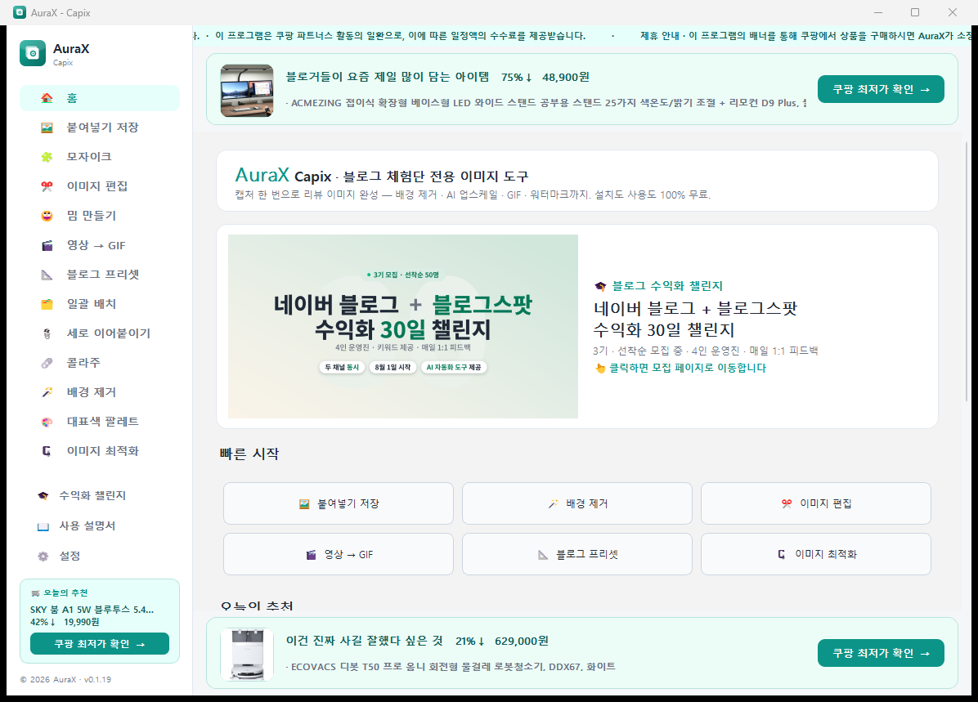Click the AuraX Capix logo icon in sidebar
Screen dimensions: 978x702
33,54
